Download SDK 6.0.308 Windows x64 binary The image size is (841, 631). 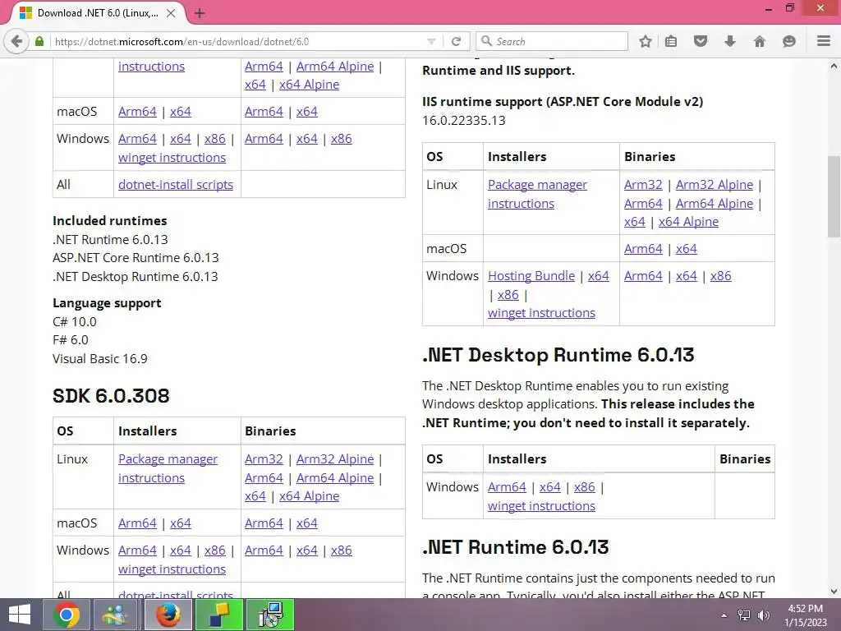(x=307, y=550)
